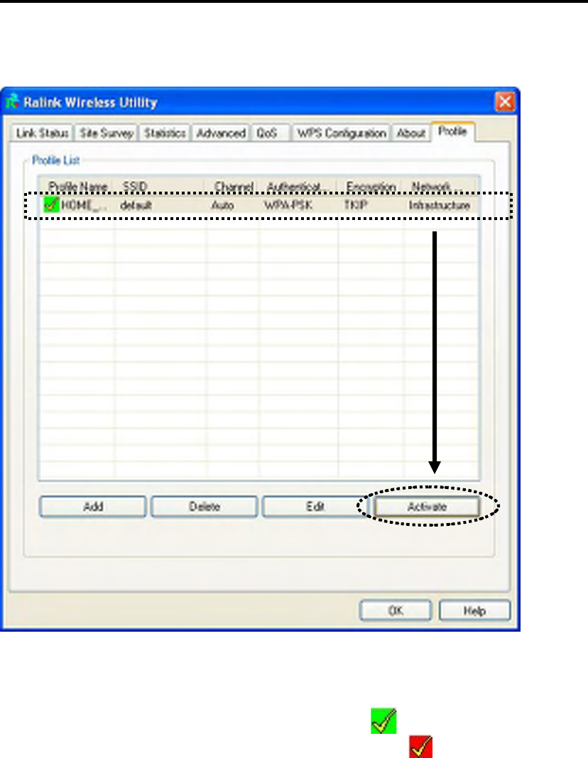
Task: Open the Site Survey tab
Action: click(x=106, y=133)
